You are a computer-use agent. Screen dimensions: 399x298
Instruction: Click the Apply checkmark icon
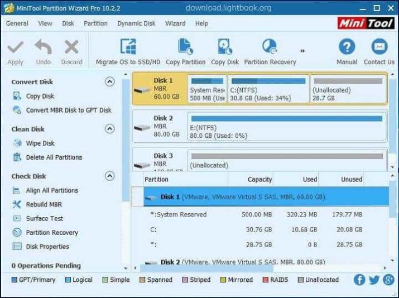point(15,47)
